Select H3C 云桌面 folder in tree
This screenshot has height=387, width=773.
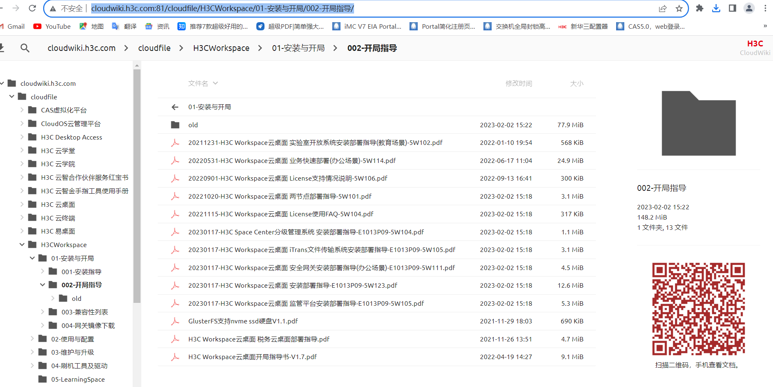pos(58,204)
